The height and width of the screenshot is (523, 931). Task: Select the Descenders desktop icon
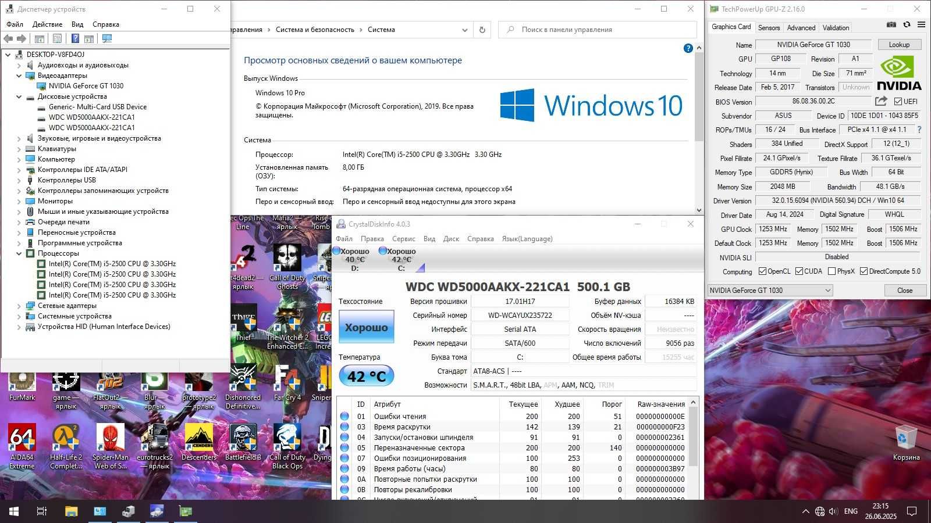[199, 443]
